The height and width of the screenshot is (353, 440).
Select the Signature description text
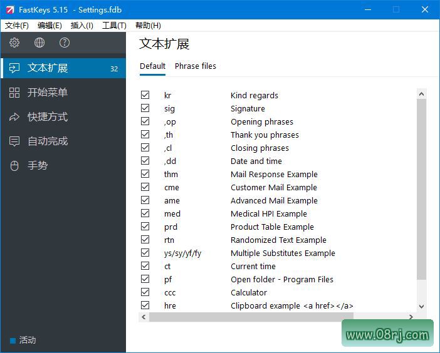248,109
